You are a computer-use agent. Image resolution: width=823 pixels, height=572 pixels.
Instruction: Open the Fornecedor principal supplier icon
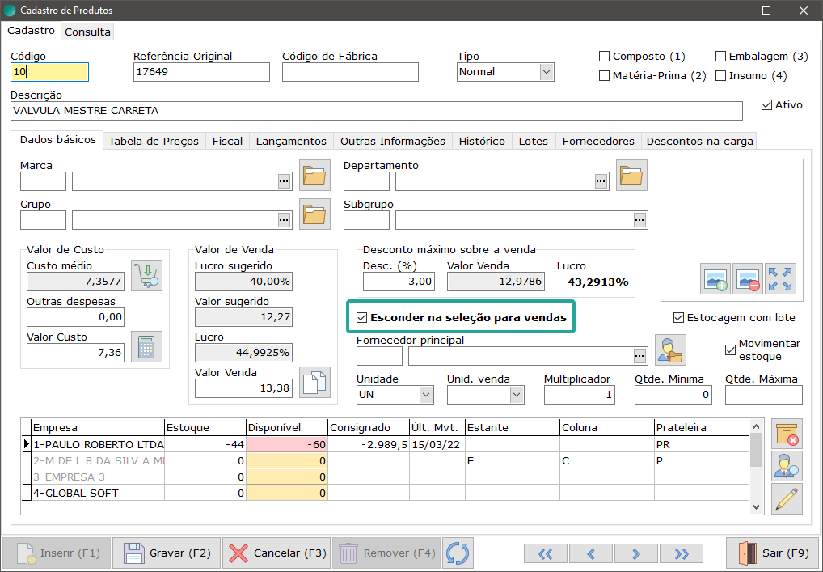(x=670, y=350)
